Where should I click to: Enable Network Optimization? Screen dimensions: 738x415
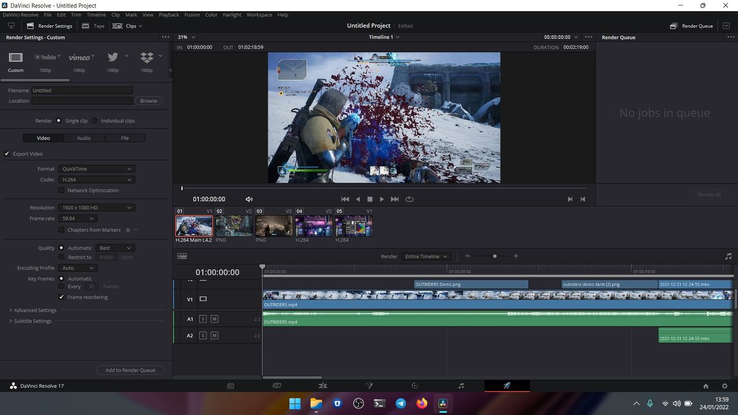point(61,190)
